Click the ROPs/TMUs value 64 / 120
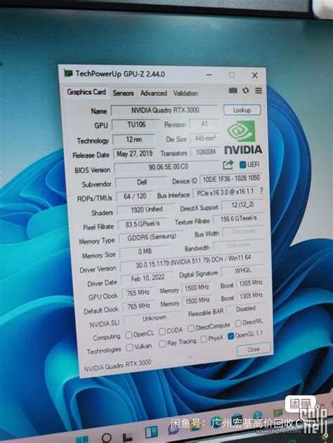Screen dimensions: 333x443 (135, 197)
